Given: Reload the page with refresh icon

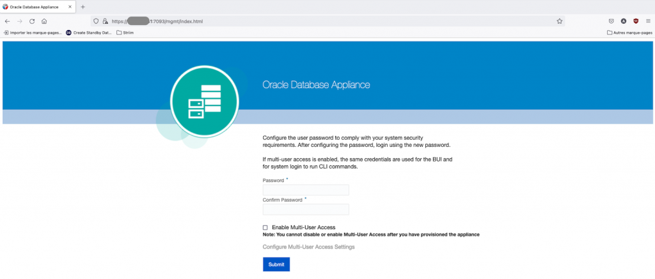Looking at the screenshot, I should pyautogui.click(x=32, y=21).
